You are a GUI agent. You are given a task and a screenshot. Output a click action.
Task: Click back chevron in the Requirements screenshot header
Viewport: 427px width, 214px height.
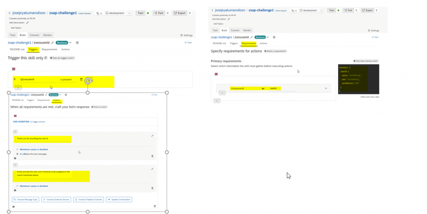[x=212, y=10]
